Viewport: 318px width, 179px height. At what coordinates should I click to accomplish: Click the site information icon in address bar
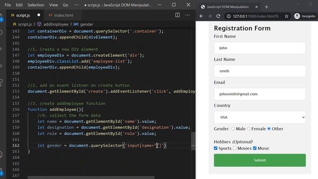tap(229, 16)
